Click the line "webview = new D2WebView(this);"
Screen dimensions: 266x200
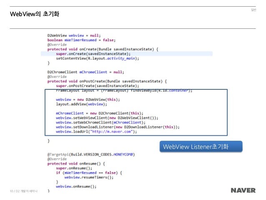pos(88,99)
